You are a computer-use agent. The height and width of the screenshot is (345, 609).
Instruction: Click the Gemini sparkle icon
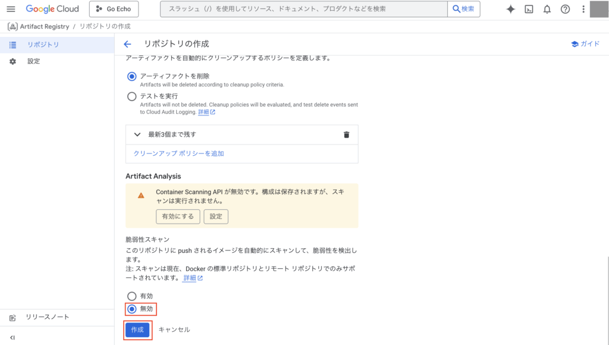[510, 9]
